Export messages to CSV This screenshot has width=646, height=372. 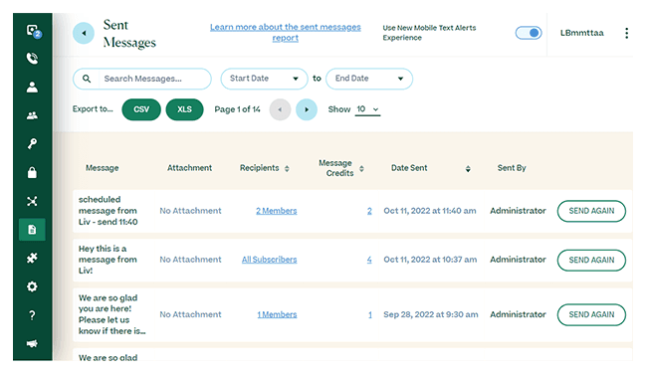141,109
